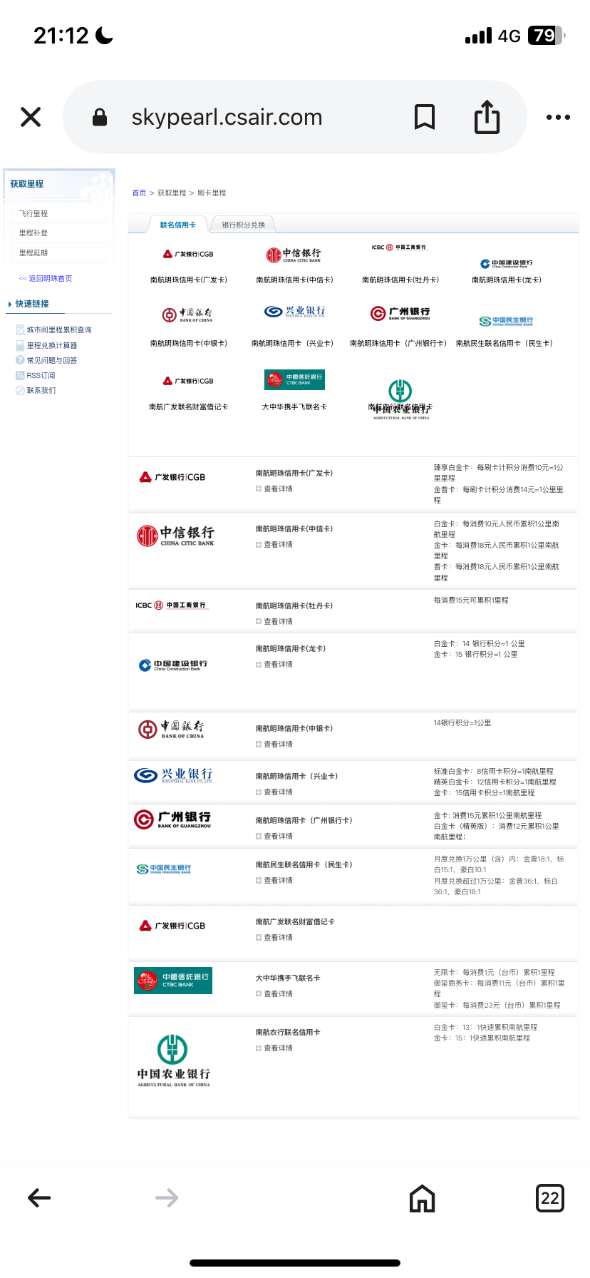
Task: View details 查看详情 for 民生卡 row
Action: tap(274, 880)
